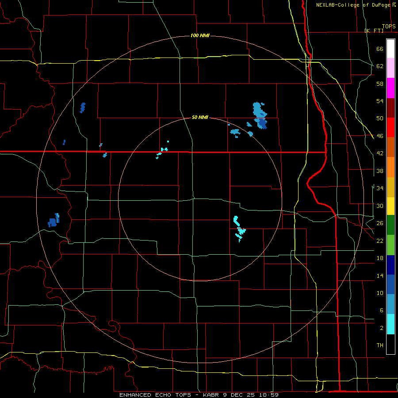Click the "TH" legend label

coord(380,345)
